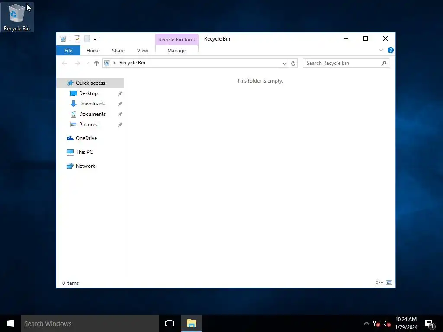The image size is (443, 332).
Task: Click the Recycle Bin Tools contextual tab header
Action: [x=177, y=40]
